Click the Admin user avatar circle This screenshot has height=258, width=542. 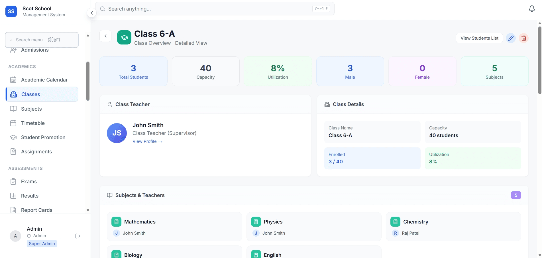coord(15,236)
